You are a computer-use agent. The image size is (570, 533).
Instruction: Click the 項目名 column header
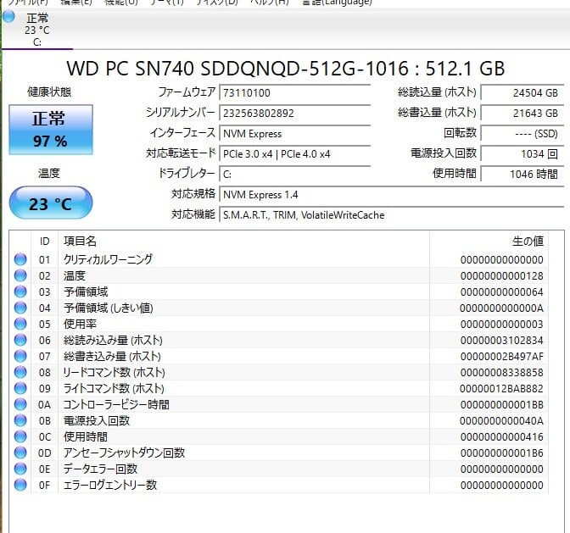[x=81, y=242]
